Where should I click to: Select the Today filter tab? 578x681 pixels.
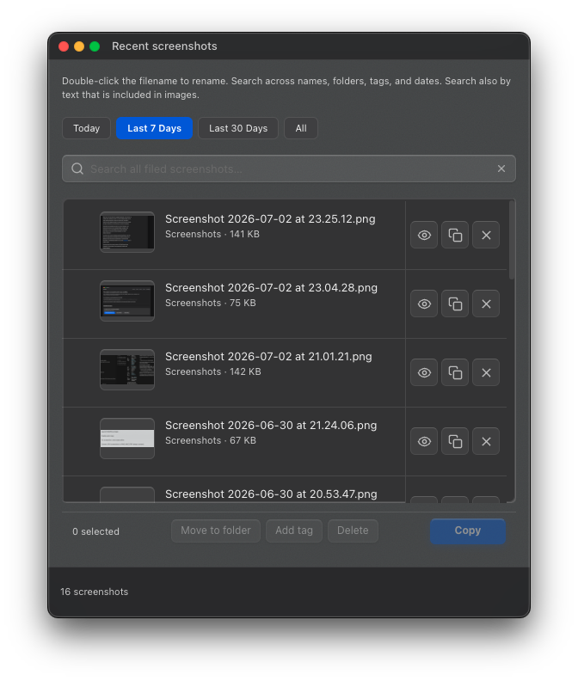(87, 128)
